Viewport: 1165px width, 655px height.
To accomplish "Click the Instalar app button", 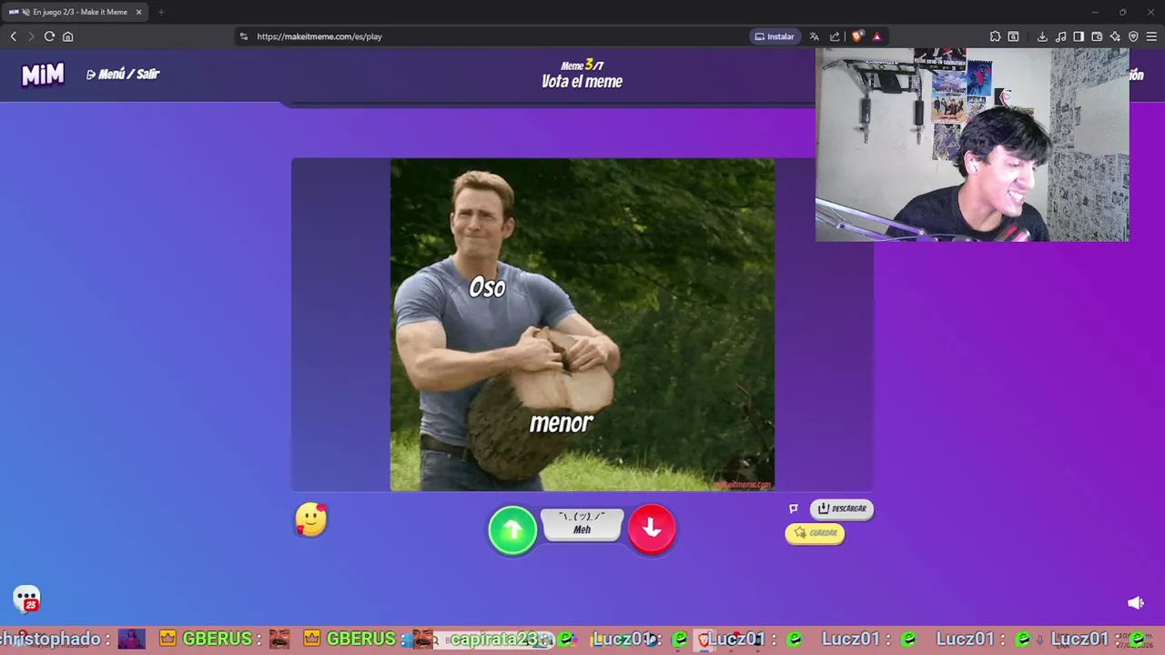I will point(775,36).
